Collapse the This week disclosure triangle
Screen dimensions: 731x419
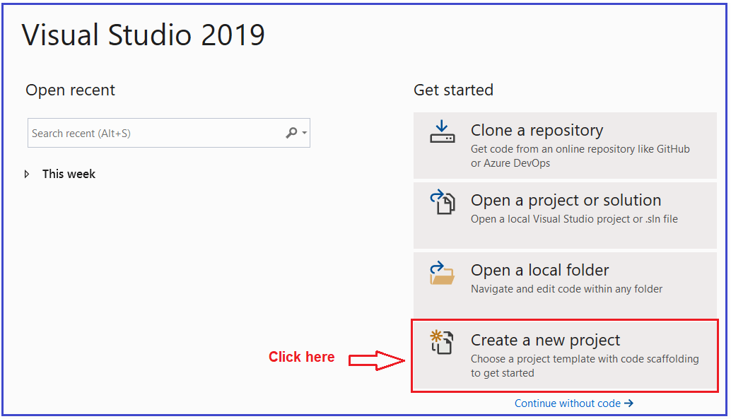[28, 174]
